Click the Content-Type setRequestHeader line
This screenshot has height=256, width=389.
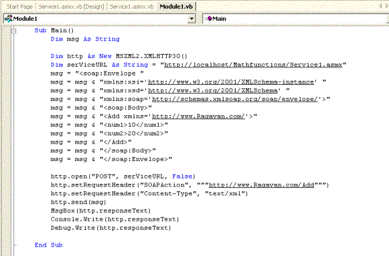pyautogui.click(x=149, y=193)
